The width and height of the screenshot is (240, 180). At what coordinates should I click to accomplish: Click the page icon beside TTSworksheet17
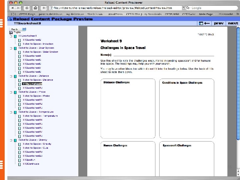19,132
